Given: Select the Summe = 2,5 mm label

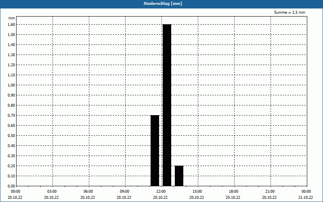Looking at the screenshot, I should pos(289,13).
